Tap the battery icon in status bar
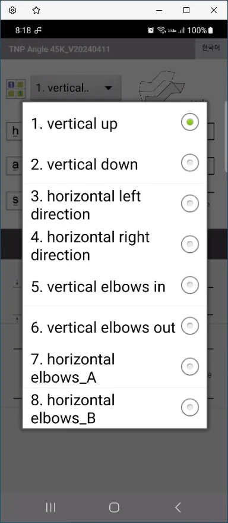 (x=210, y=30)
